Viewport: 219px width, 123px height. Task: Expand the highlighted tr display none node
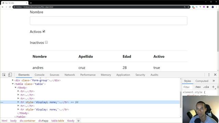coord(18,102)
